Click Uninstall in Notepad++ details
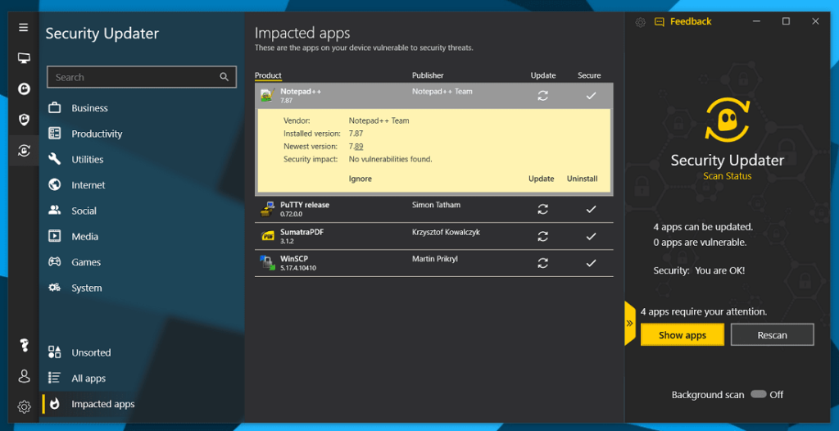This screenshot has height=431, width=839. (x=583, y=179)
